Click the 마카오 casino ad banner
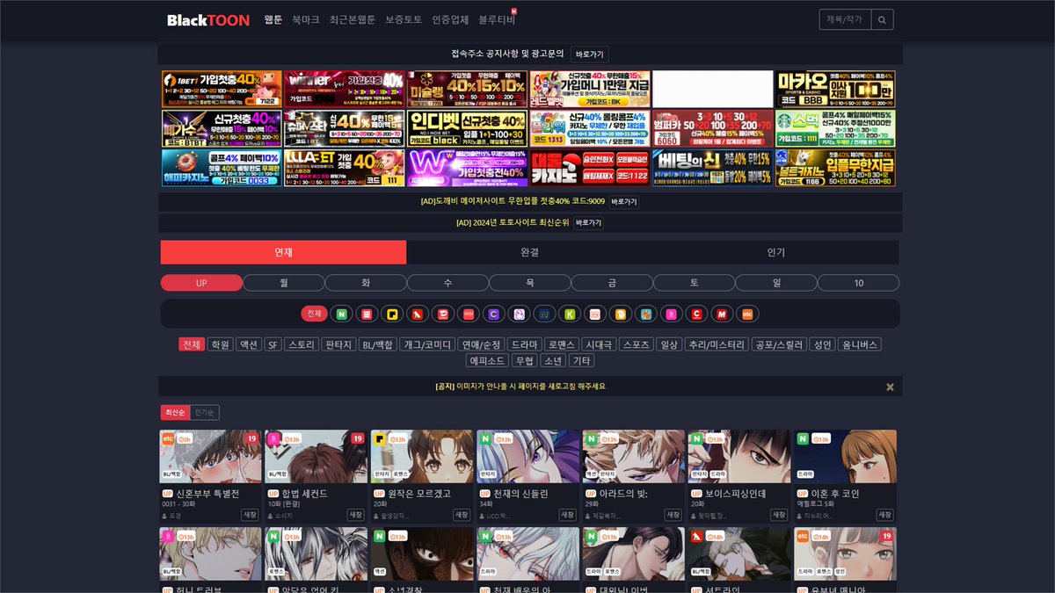The width and height of the screenshot is (1055, 593). click(835, 90)
